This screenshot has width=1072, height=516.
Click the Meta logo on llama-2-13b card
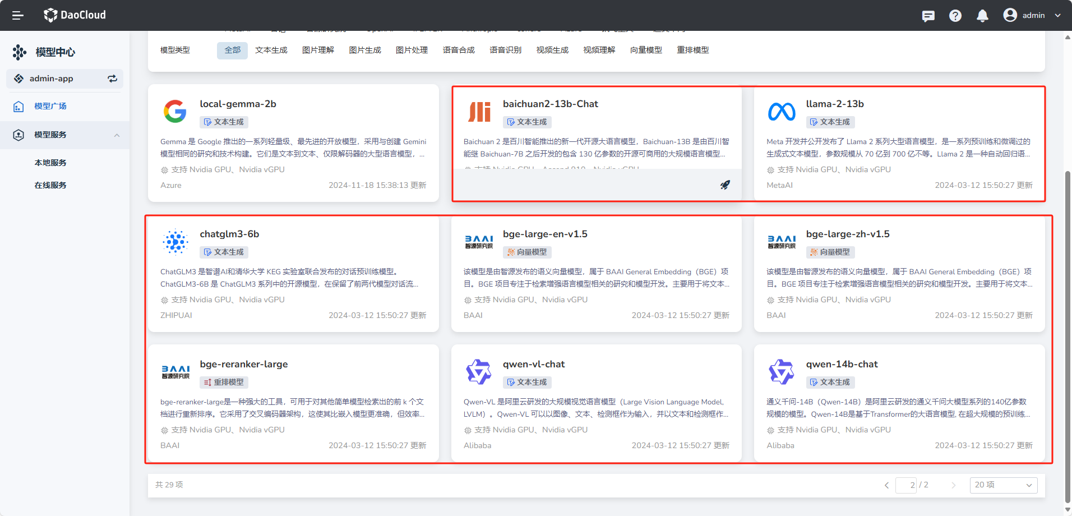782,112
